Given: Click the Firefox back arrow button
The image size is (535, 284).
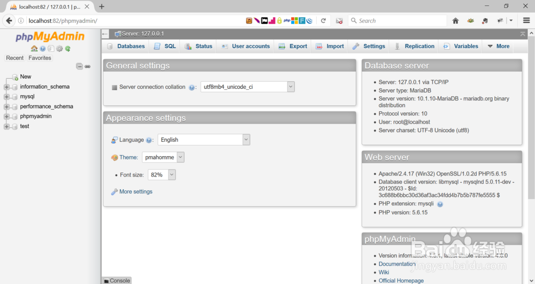Looking at the screenshot, I should [x=9, y=21].
